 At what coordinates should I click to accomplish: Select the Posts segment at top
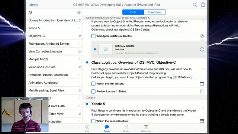[x=133, y=12]
